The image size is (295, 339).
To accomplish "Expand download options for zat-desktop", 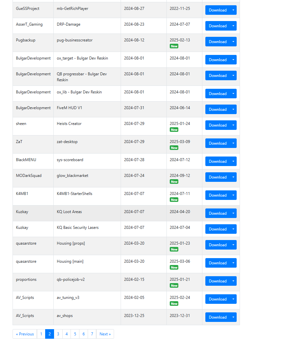I will 233,143.
